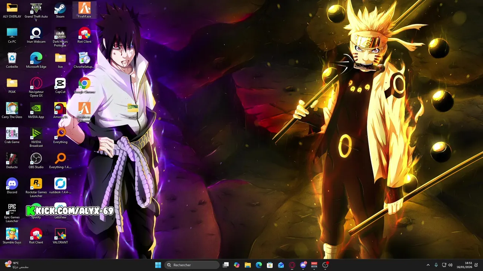Open Ce PC desktop icon
Viewport: 483px width, 271px height.
pyautogui.click(x=12, y=35)
